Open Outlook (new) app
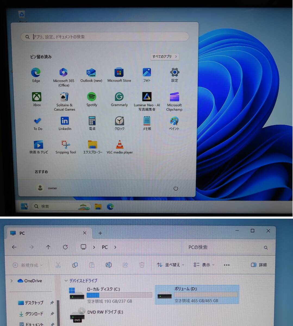The image size is (293, 326). [x=91, y=75]
